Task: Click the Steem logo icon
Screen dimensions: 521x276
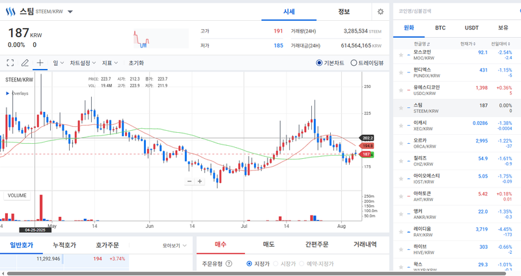Action: (10, 12)
